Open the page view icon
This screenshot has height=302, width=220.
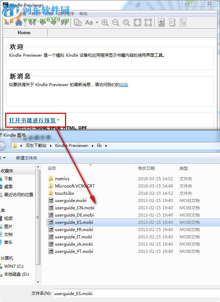172,22
